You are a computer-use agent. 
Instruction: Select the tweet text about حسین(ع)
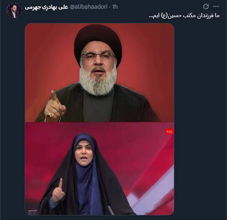click(x=184, y=15)
